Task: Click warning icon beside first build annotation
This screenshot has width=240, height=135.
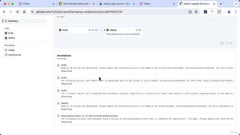Action: (58, 65)
